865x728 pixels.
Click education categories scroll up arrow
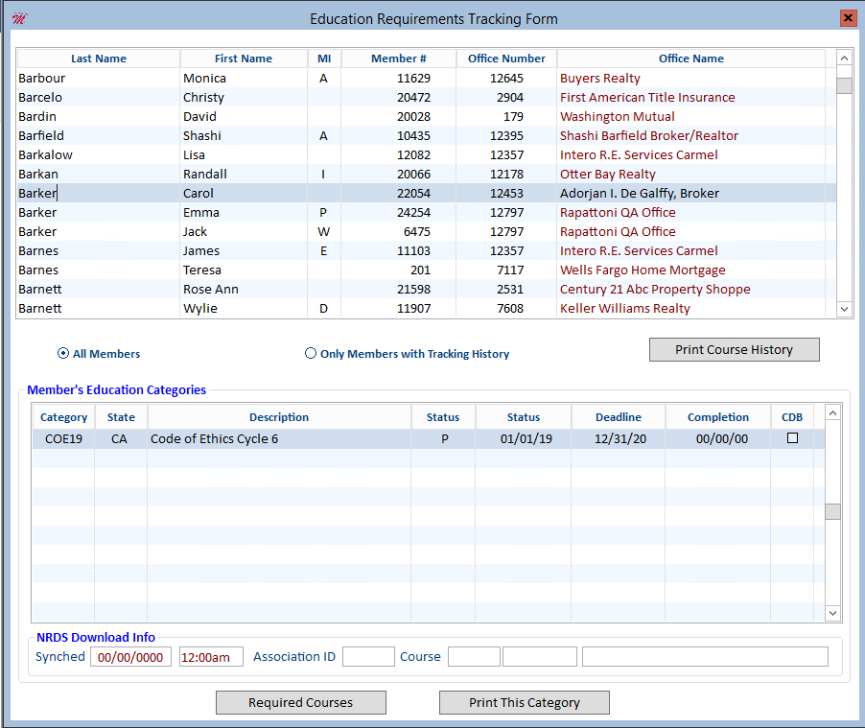(x=833, y=412)
